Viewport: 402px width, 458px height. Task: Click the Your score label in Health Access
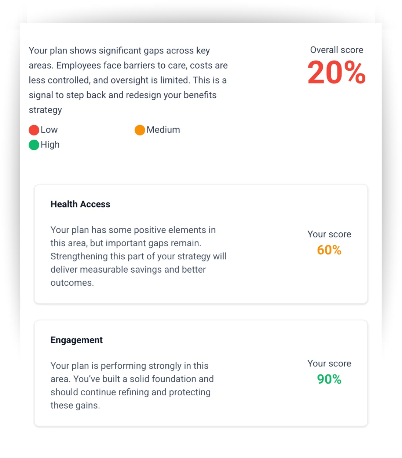329,234
